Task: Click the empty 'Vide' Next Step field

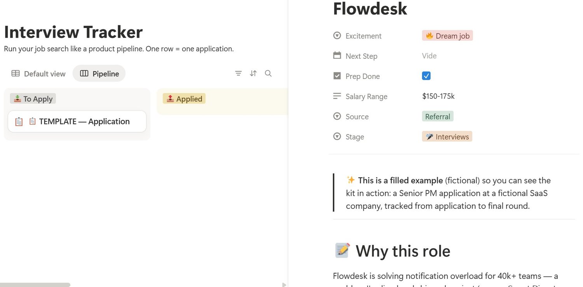Action: coord(429,56)
